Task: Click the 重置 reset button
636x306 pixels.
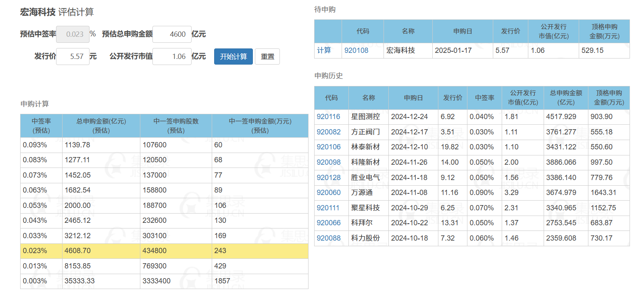Action: [x=267, y=57]
